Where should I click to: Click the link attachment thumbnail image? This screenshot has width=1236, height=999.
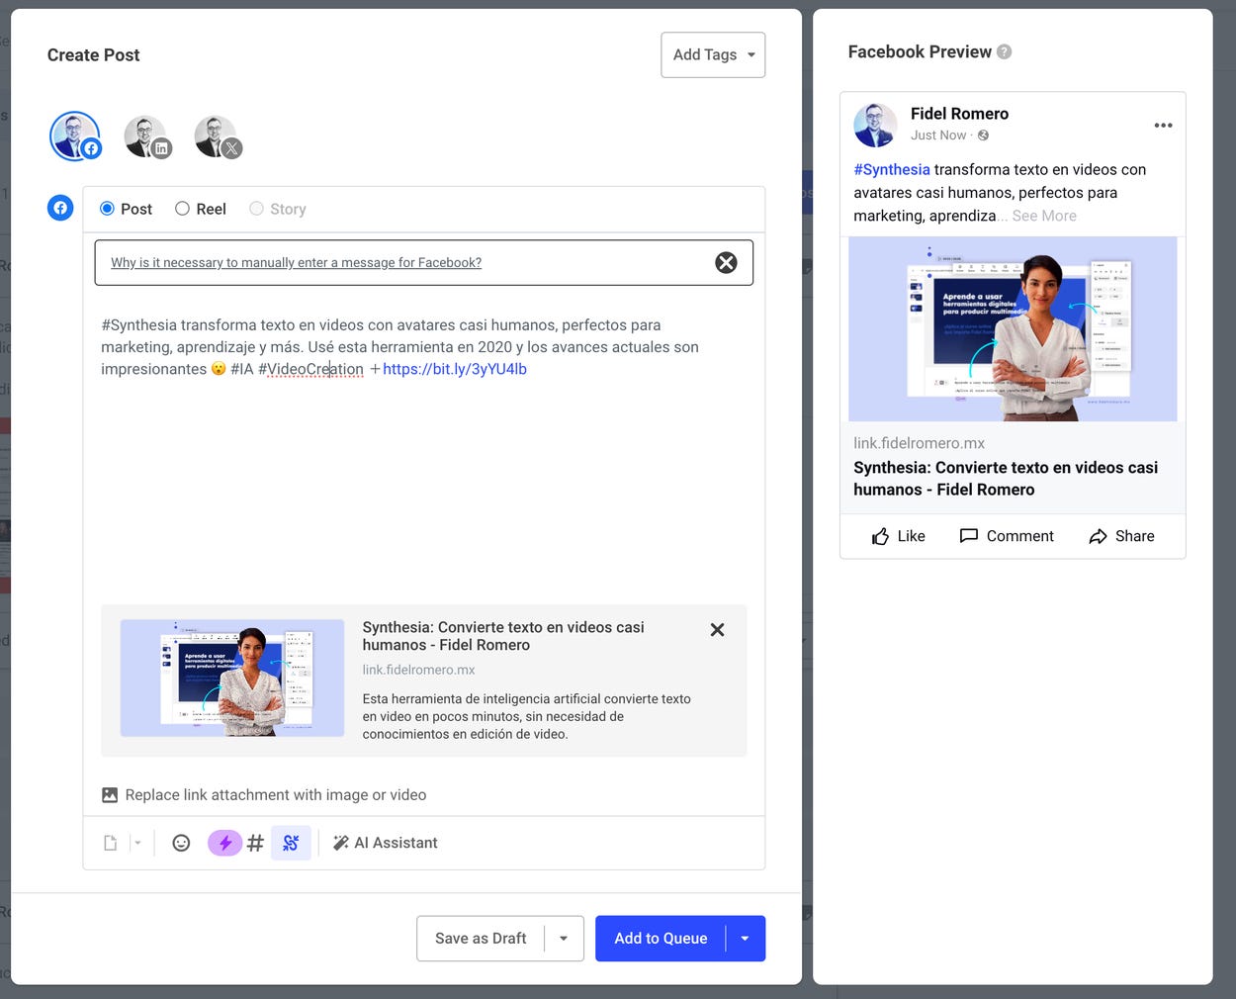pyautogui.click(x=232, y=678)
